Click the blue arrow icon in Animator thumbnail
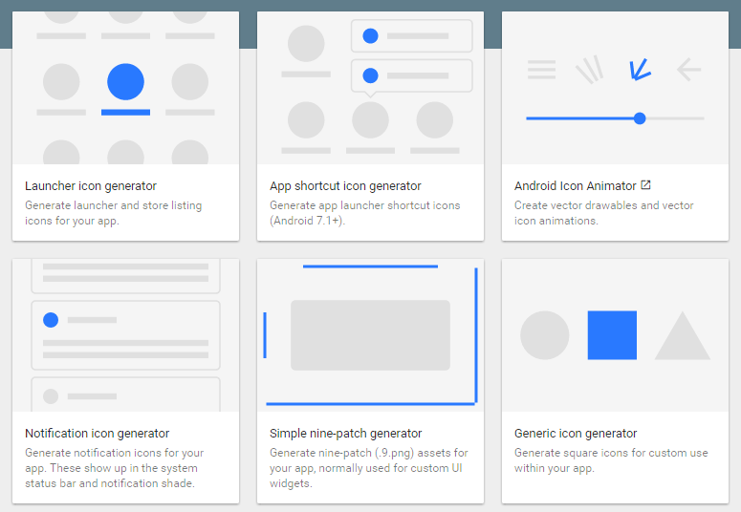This screenshot has height=512, width=741. click(639, 69)
